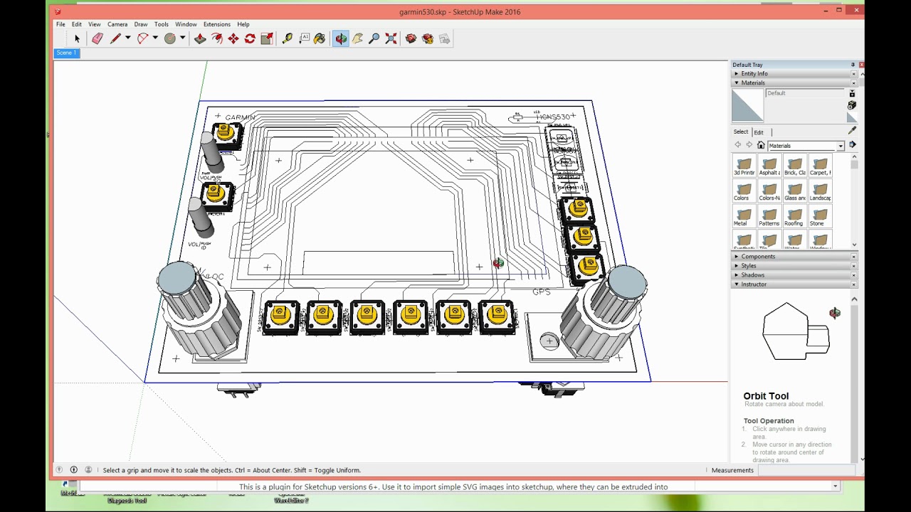Click the material name field
The height and width of the screenshot is (512, 911).
tap(805, 93)
